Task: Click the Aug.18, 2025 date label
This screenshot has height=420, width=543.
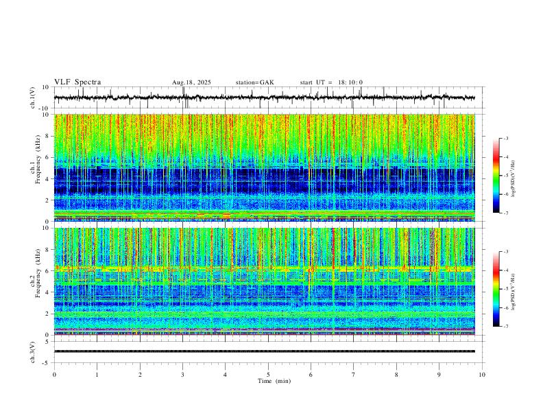Action: click(191, 82)
